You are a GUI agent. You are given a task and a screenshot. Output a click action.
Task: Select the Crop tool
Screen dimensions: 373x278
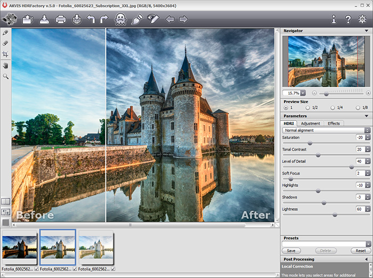[5, 54]
